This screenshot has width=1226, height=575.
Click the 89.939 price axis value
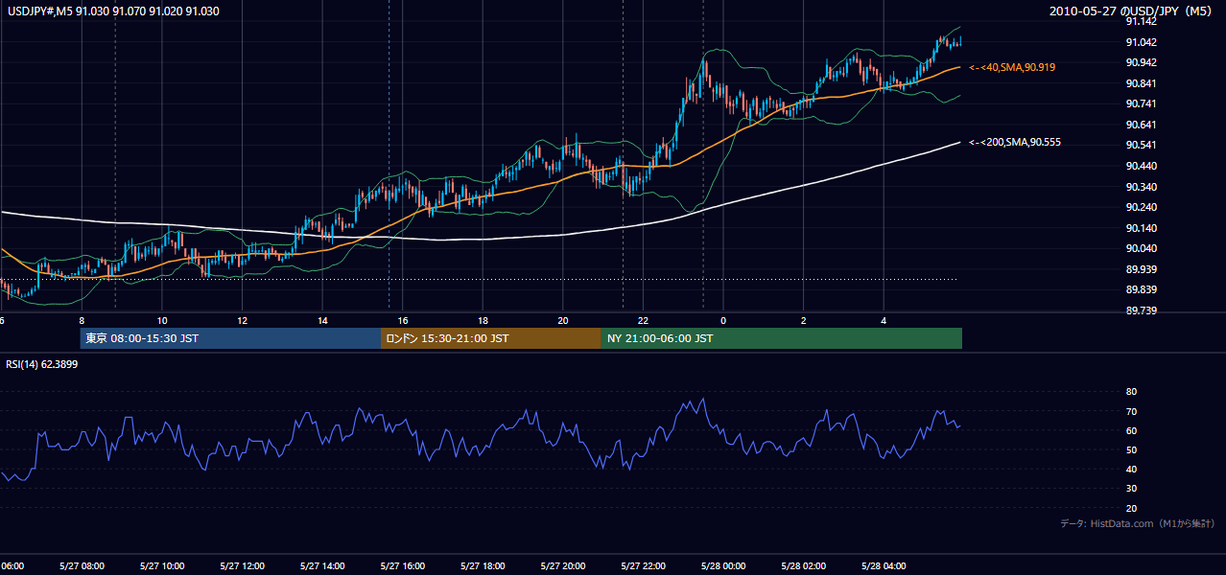tap(1141, 269)
